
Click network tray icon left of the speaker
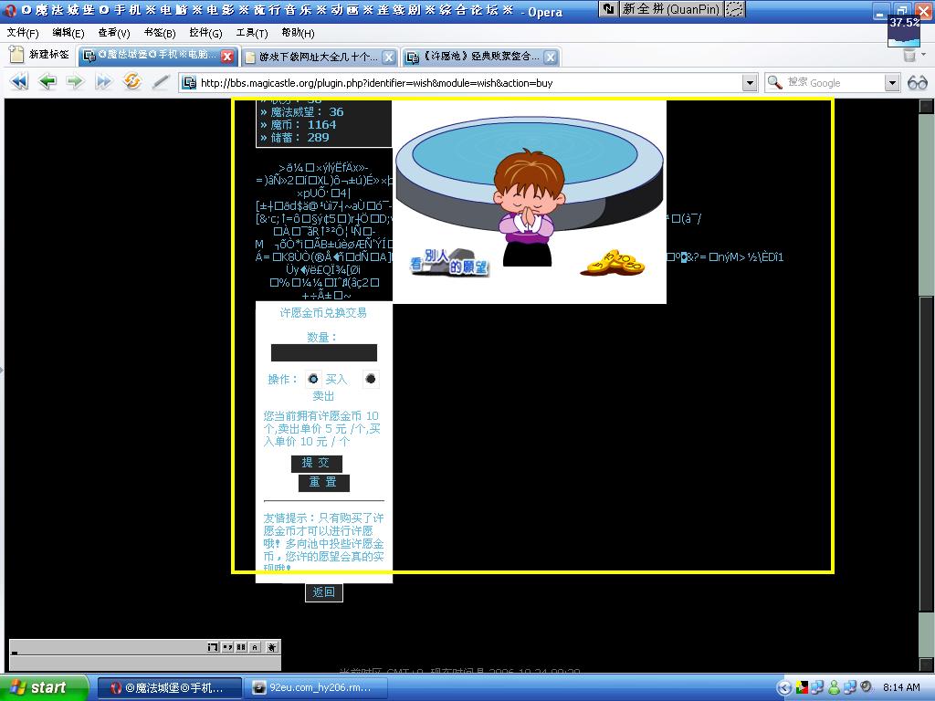(x=850, y=687)
